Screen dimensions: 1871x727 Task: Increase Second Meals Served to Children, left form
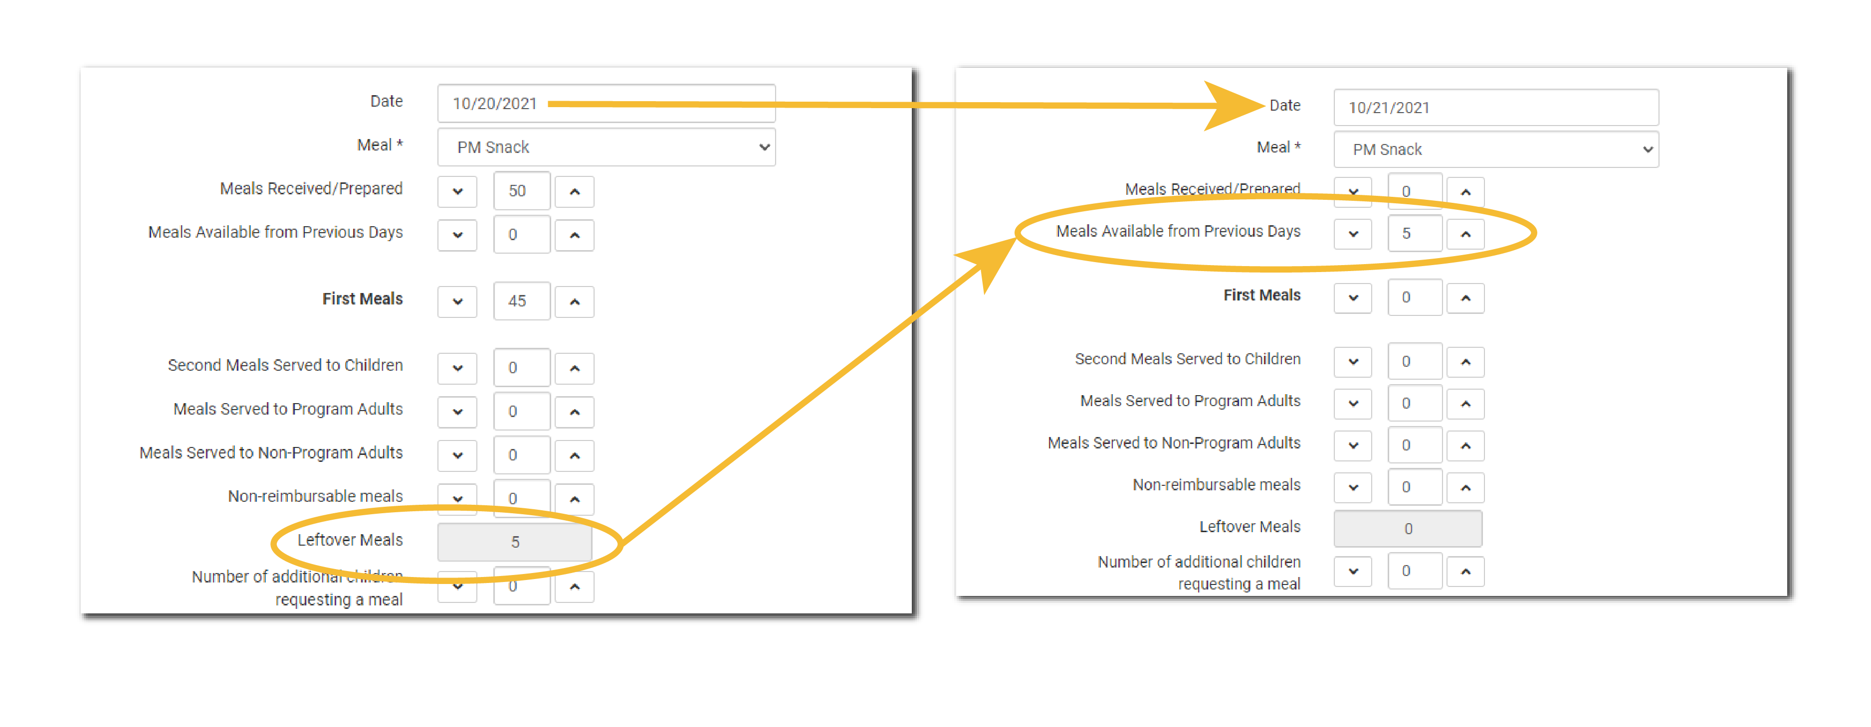574,369
